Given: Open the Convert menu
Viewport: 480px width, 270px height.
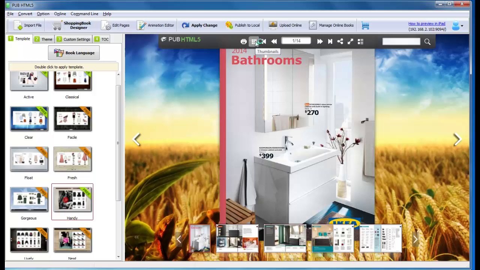Looking at the screenshot, I should click(x=25, y=14).
